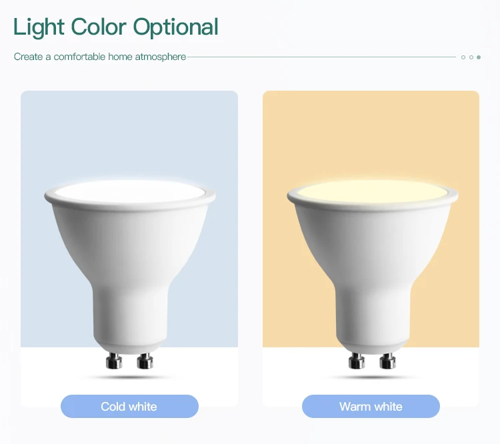Click the glowing white face of cold bulb
This screenshot has height=444, width=500.
pos(130,192)
